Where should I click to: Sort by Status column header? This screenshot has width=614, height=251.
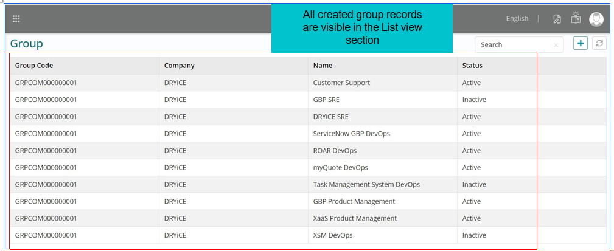(x=472, y=66)
